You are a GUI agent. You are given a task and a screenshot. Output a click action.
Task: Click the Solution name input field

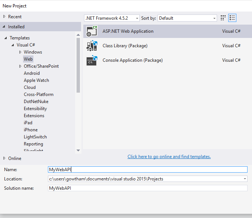[148, 188]
